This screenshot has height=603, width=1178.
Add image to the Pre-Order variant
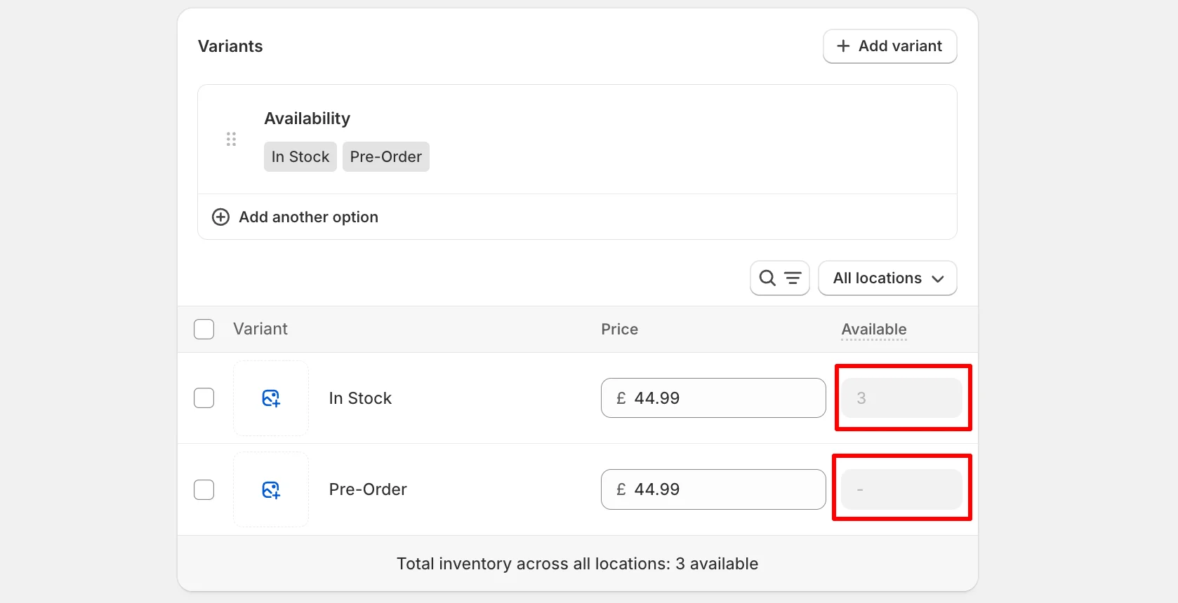click(x=271, y=489)
